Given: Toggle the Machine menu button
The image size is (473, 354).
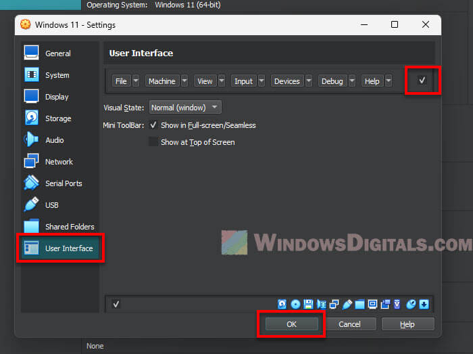Looking at the screenshot, I should (x=162, y=81).
